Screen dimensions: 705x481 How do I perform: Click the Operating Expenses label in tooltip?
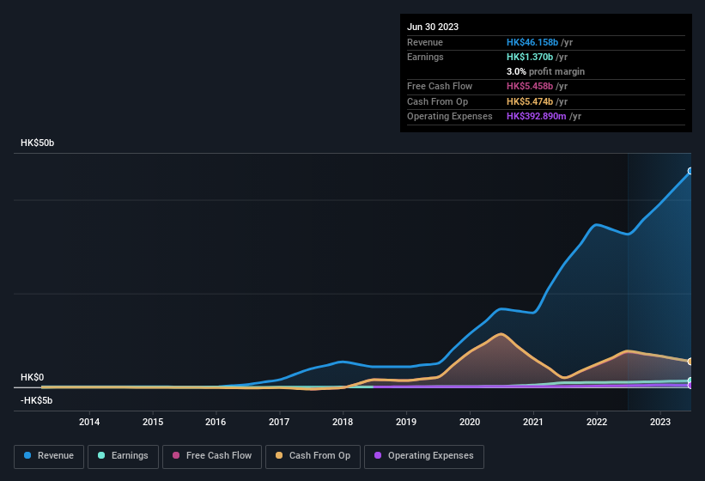coord(450,116)
